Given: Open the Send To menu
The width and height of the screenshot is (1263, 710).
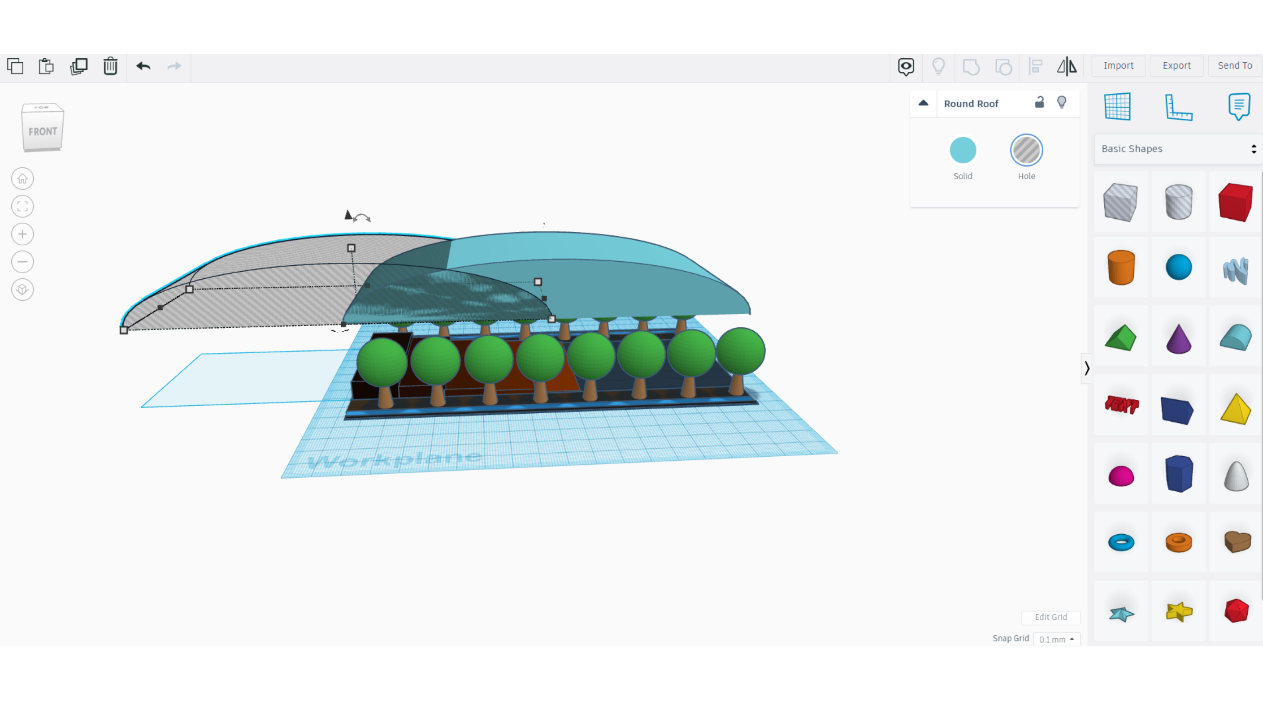Looking at the screenshot, I should pos(1234,66).
